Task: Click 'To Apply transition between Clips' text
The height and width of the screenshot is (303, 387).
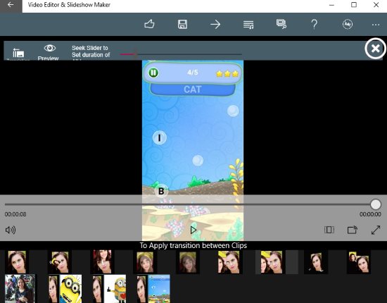Action: [x=193, y=245]
